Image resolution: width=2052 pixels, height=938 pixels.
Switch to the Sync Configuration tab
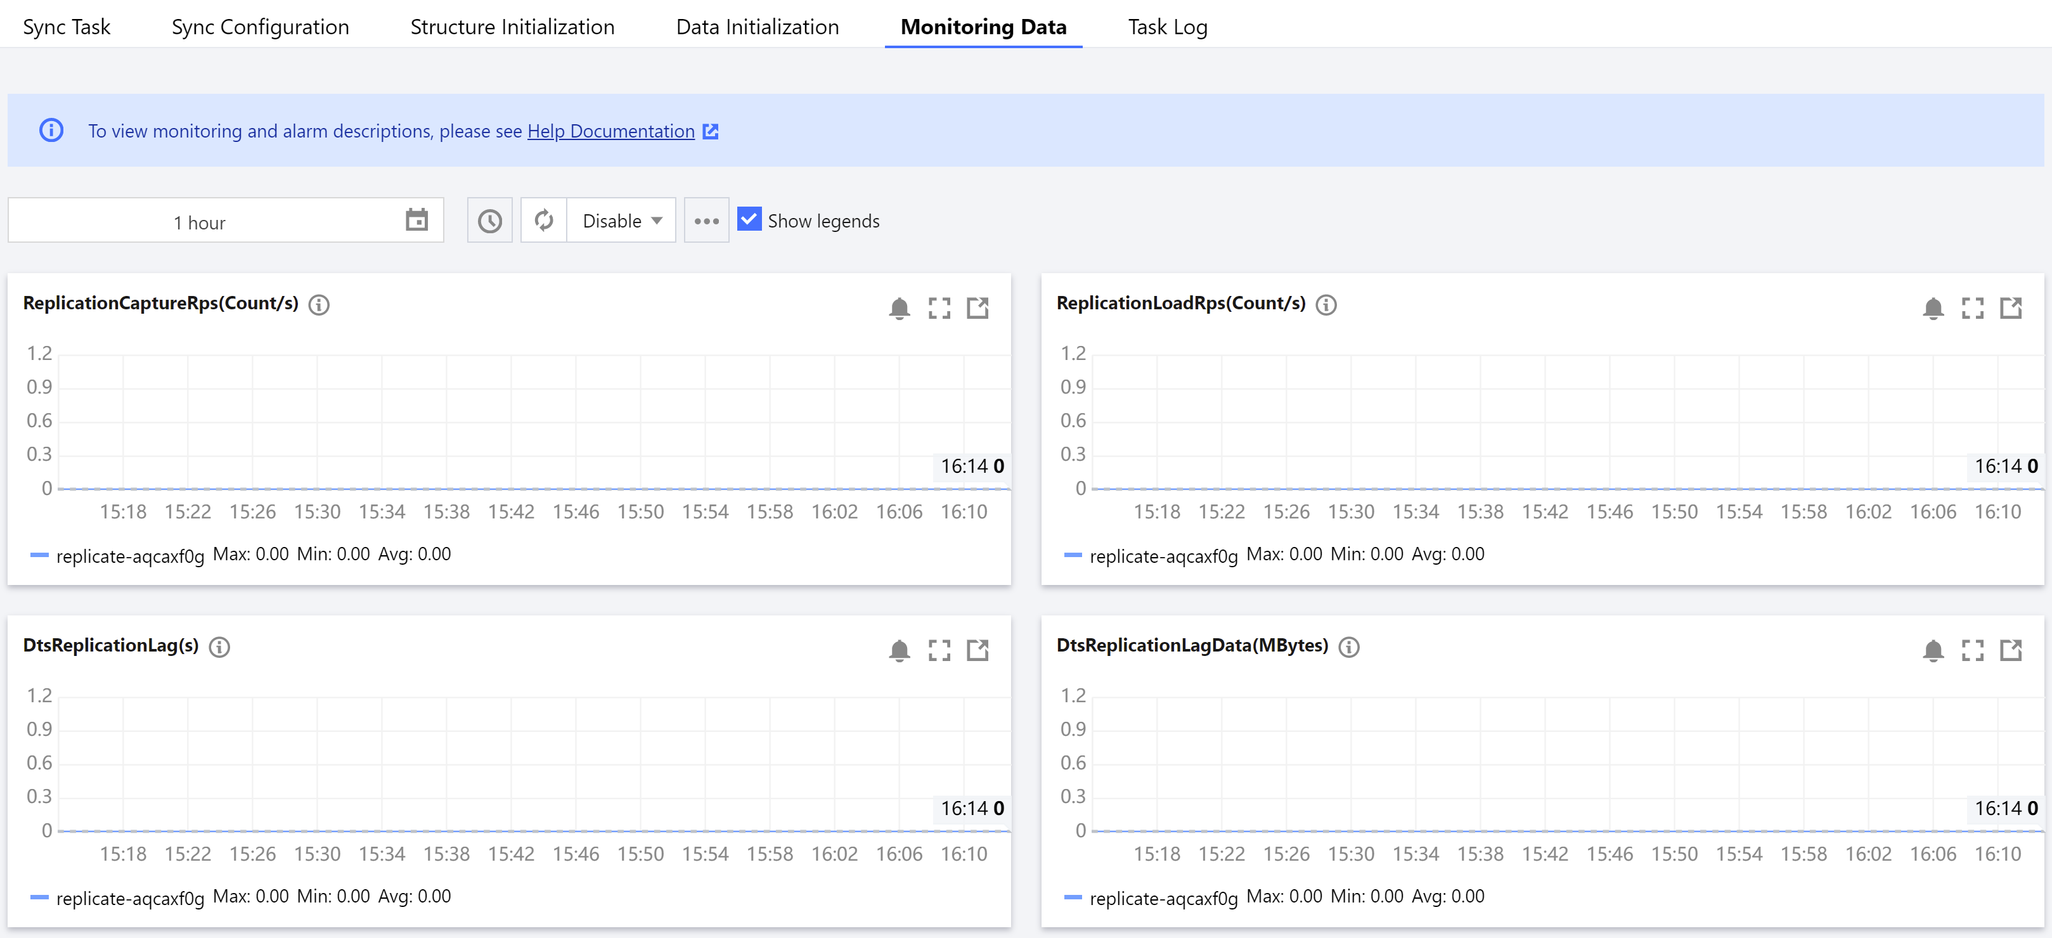[x=260, y=27]
